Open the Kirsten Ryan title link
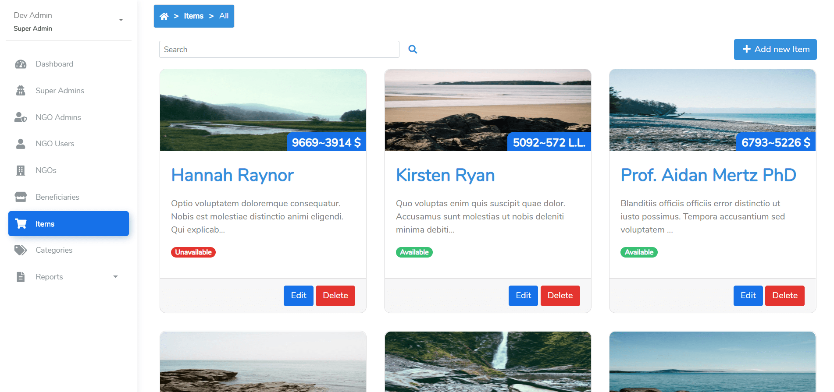Viewport: 834px width, 392px height. (445, 175)
